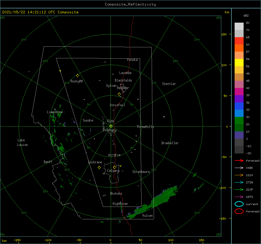Select the red 65-60 dBZ swatch
This screenshot has height=244, width=261.
[x=239, y=41]
